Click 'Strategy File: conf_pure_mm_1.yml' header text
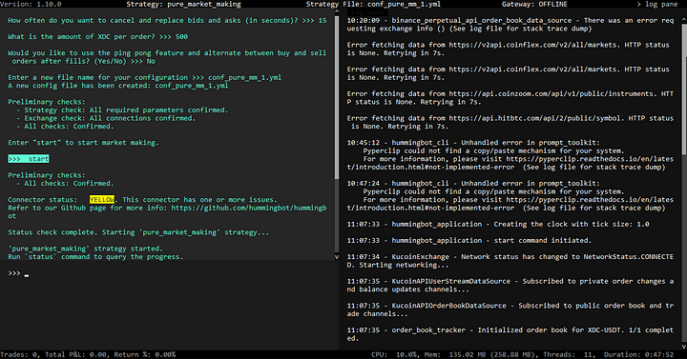The width and height of the screenshot is (687, 359). coord(373,4)
